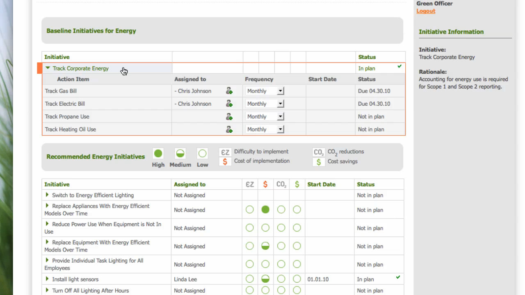The image size is (525, 295).
Task: Expand Provide Individual Task Lighting initiative
Action: (x=47, y=260)
